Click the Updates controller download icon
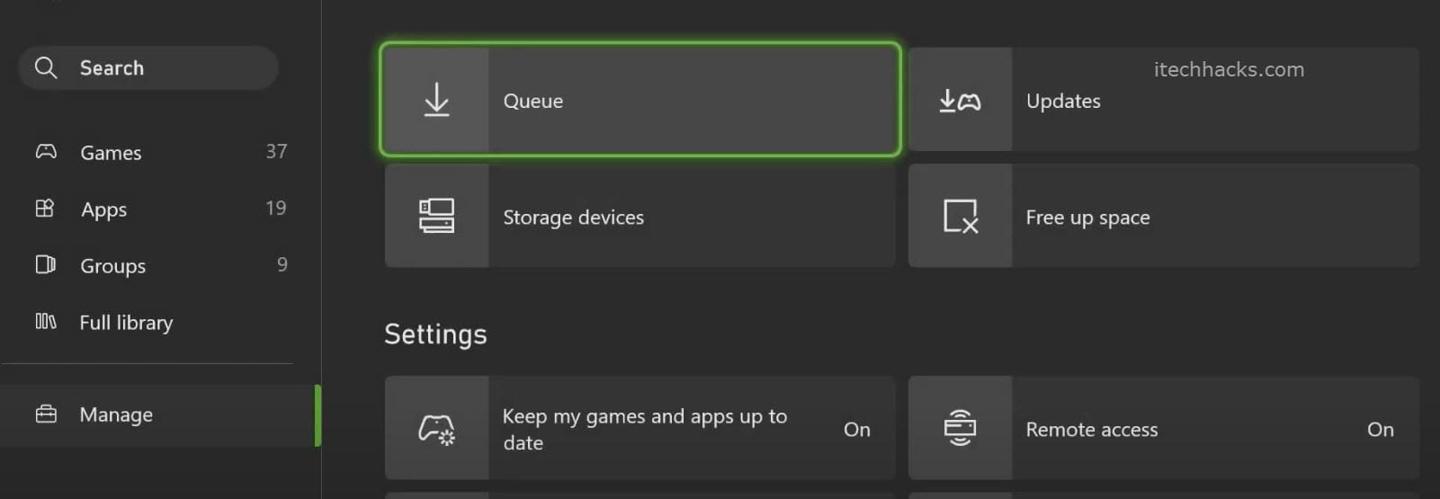The image size is (1440, 499). point(960,101)
